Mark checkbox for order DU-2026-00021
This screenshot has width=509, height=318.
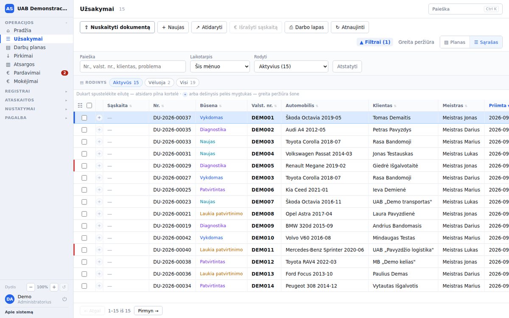coord(84,214)
